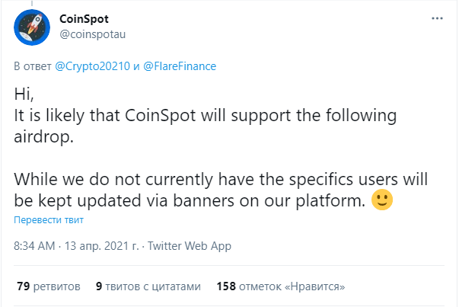Click the "В ответ" reply label
Viewport: 459px width, 307px height.
[x=33, y=66]
